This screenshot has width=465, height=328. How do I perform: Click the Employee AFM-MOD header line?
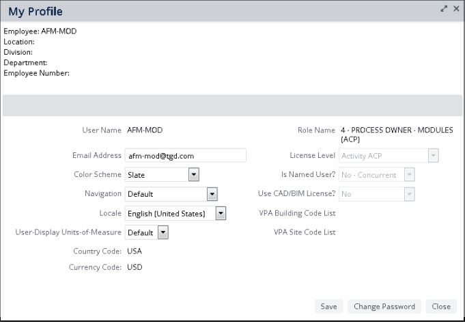coord(40,31)
